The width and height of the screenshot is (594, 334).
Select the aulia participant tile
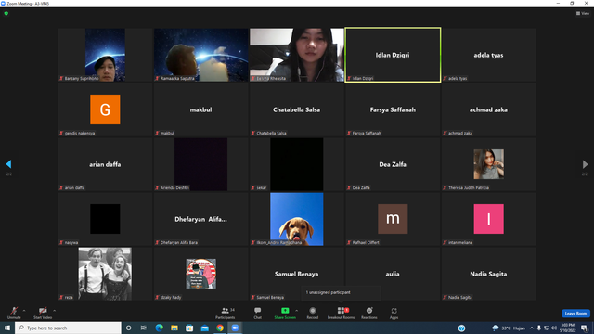click(x=393, y=274)
